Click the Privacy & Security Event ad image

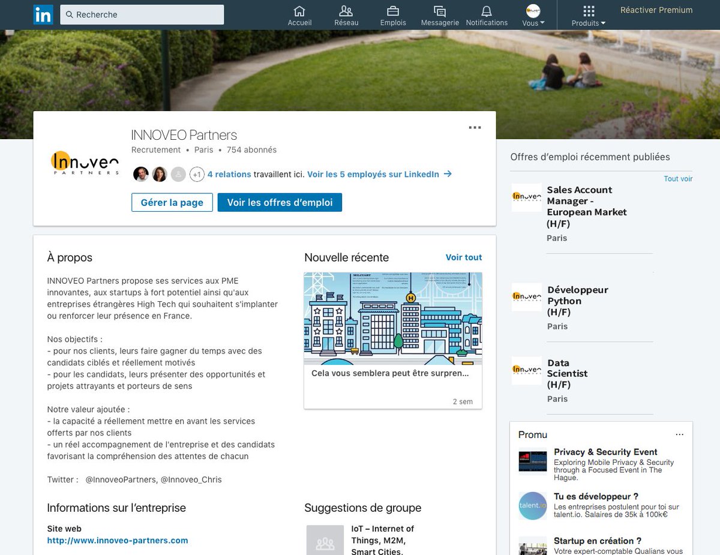point(533,461)
